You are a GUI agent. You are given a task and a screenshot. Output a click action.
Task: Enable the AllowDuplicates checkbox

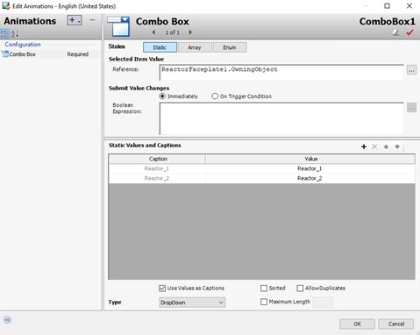coord(300,289)
